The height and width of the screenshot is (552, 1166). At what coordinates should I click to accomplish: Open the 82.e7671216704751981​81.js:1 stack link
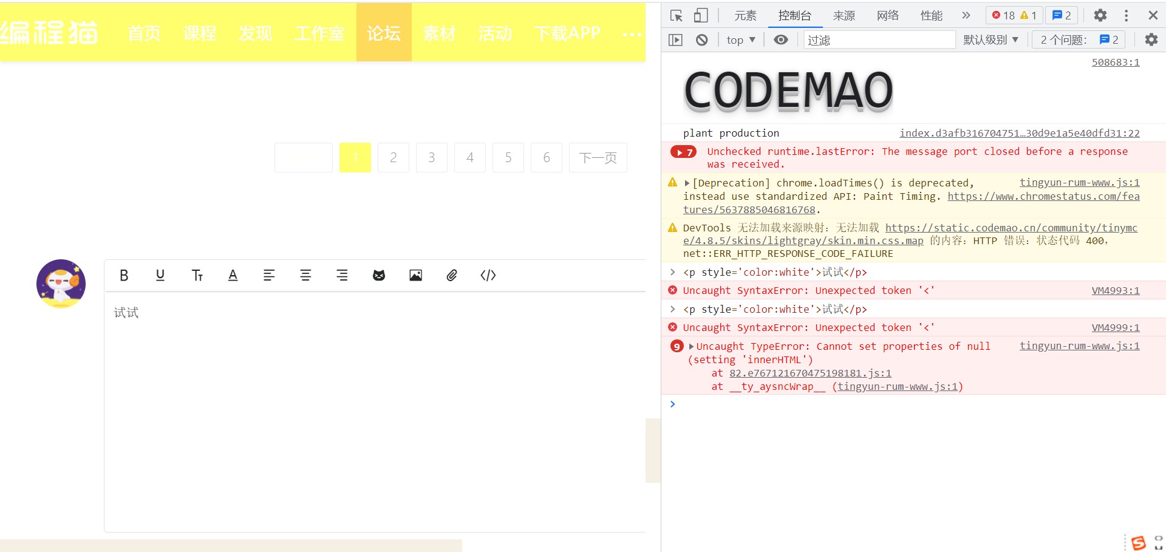(811, 373)
